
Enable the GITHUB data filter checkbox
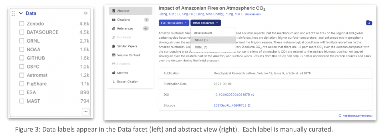22,58
